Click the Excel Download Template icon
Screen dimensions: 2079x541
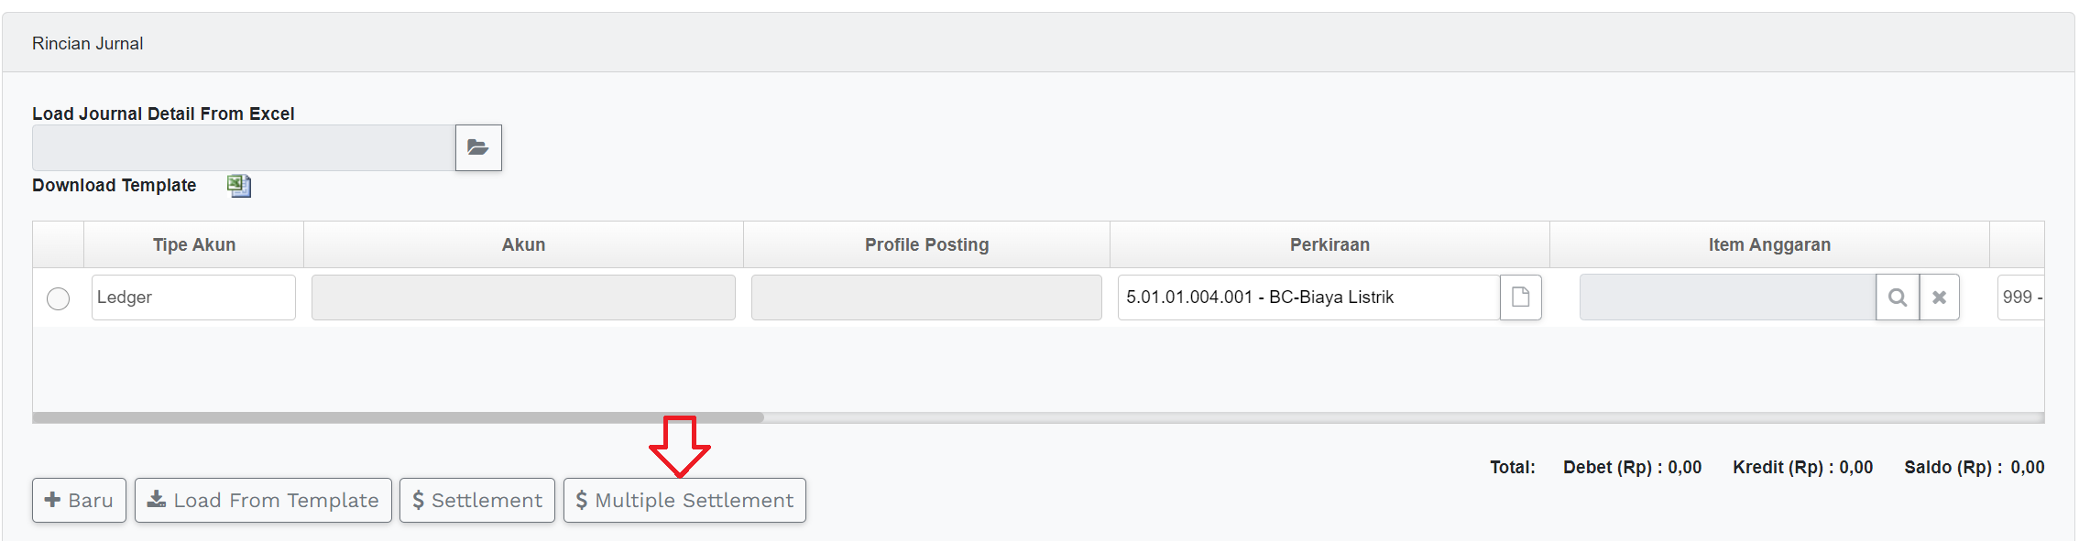[x=239, y=186]
